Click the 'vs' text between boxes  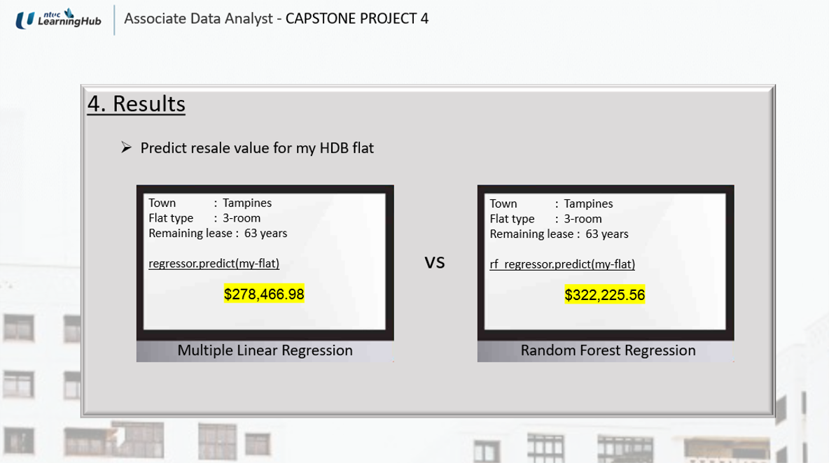[435, 262]
